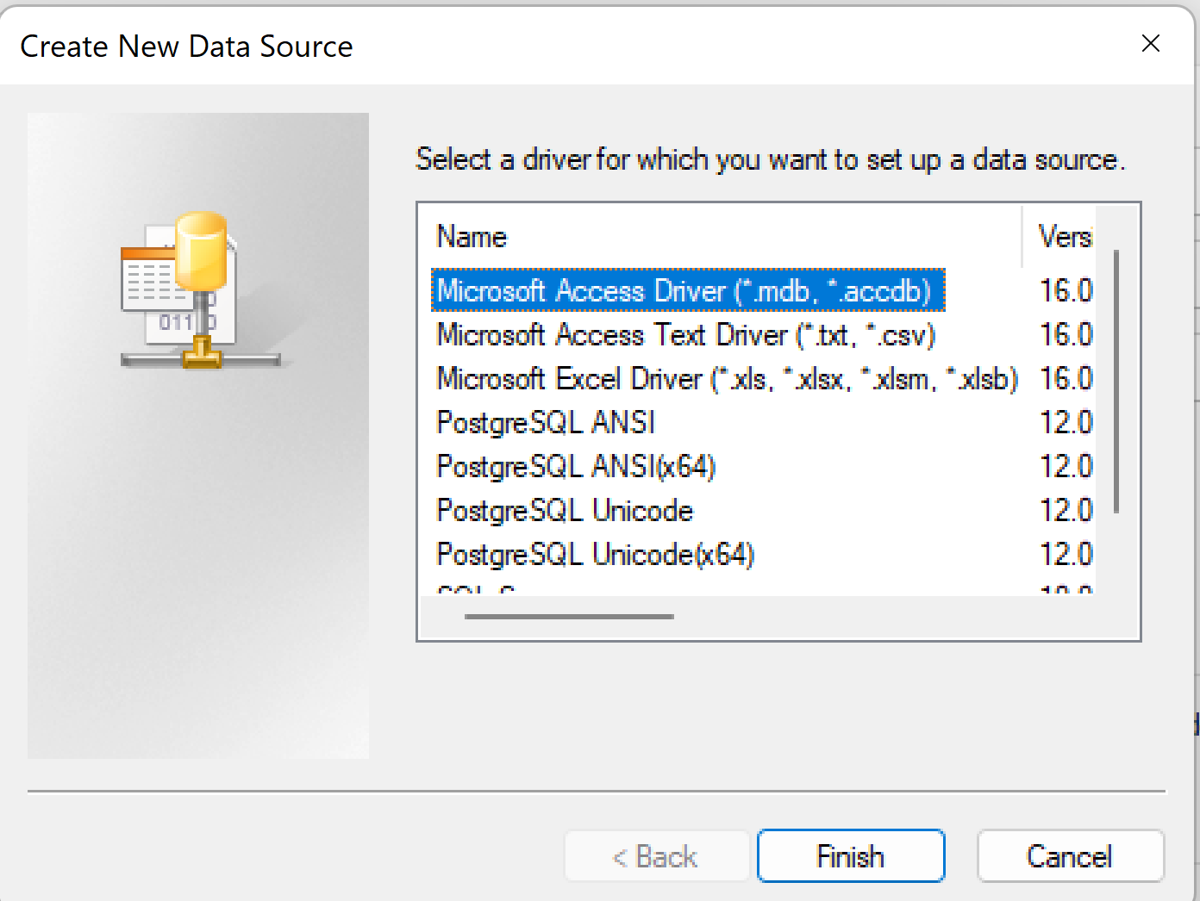Image resolution: width=1200 pixels, height=901 pixels.
Task: Click version 16.0 of Access Text Driver
Action: pyautogui.click(x=1066, y=334)
